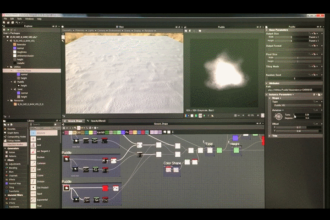The image size is (330, 220).
Task: Click the green node under Height label
Action: point(236,150)
